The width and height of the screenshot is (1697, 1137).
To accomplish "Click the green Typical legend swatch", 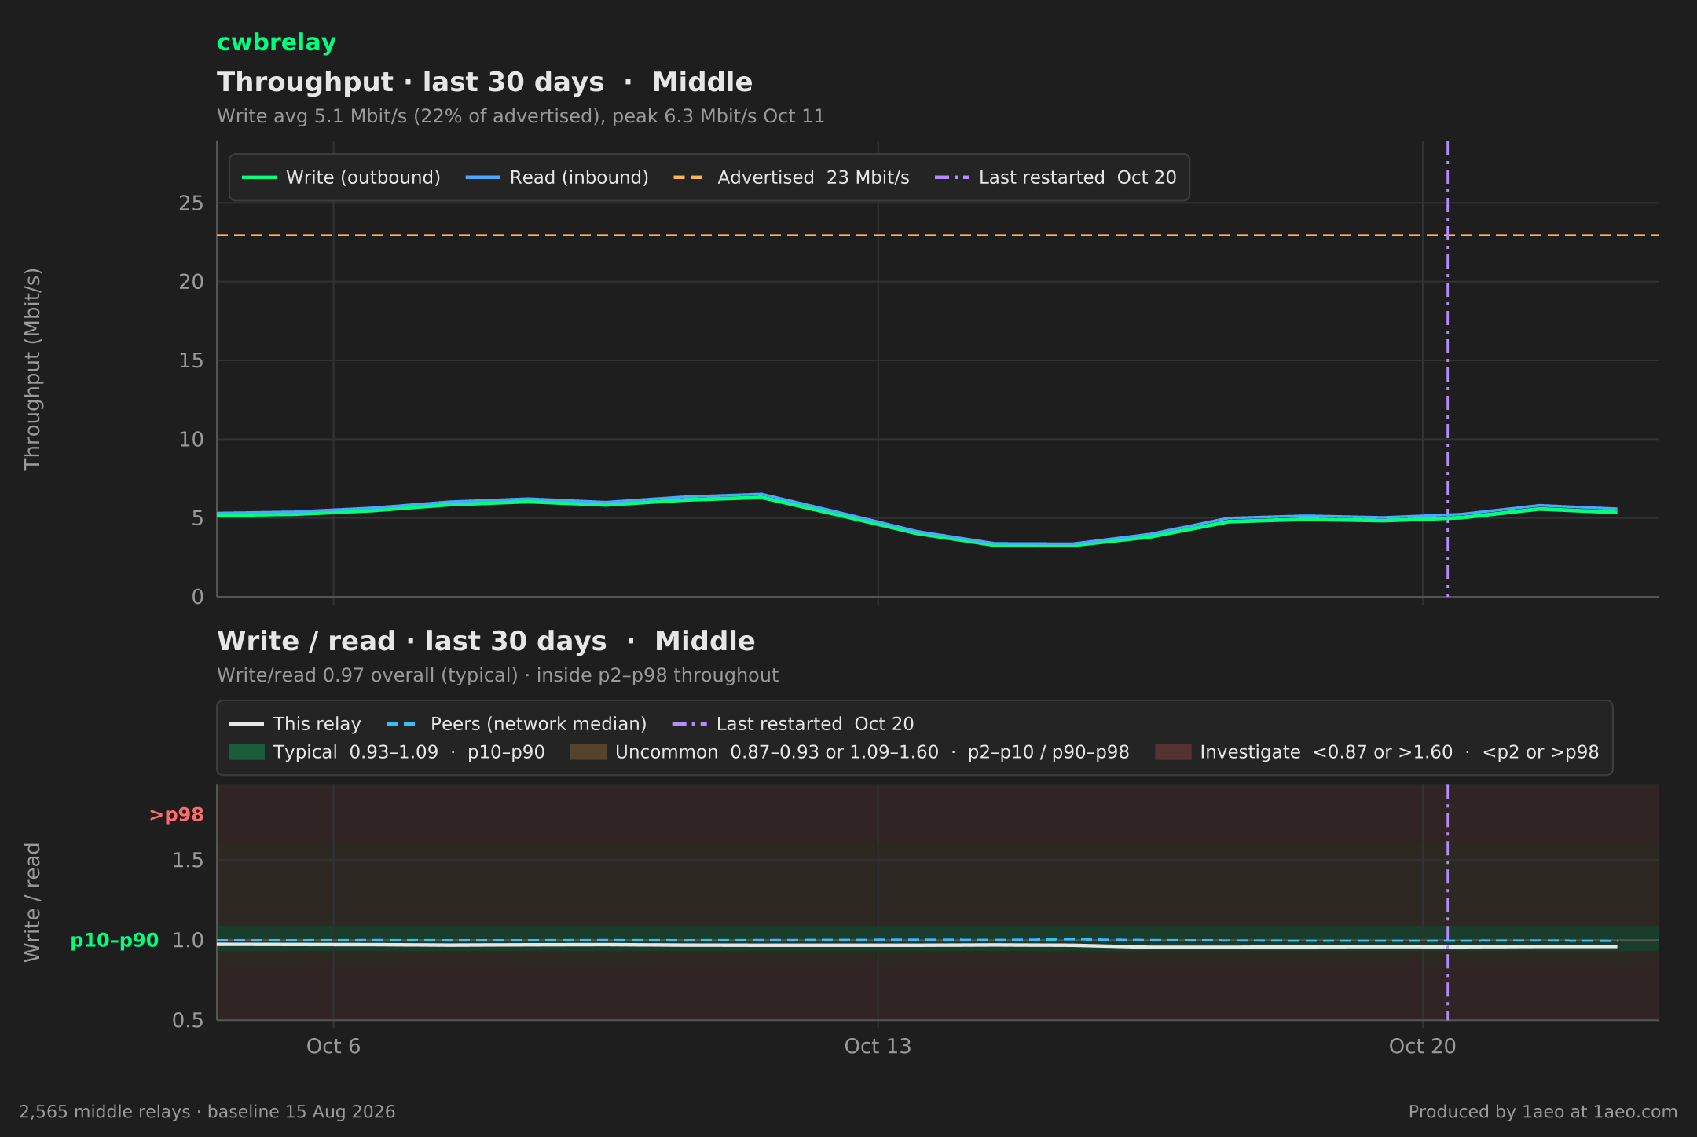I will click(247, 752).
